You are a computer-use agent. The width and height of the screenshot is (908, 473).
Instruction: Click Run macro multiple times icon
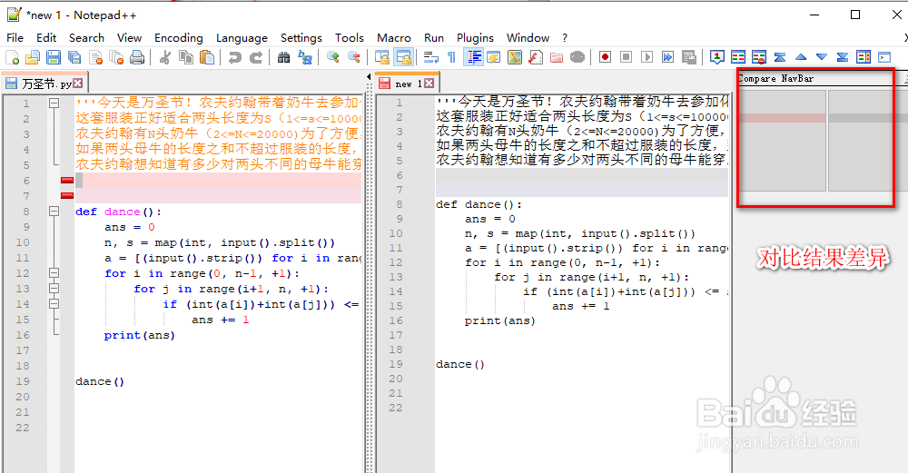coord(667,56)
